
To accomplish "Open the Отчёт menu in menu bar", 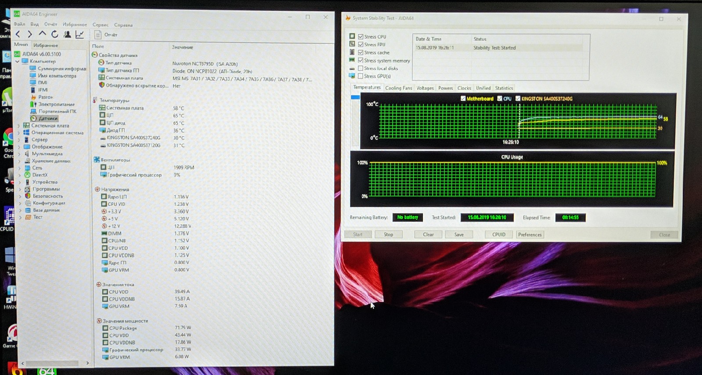I will coord(50,24).
